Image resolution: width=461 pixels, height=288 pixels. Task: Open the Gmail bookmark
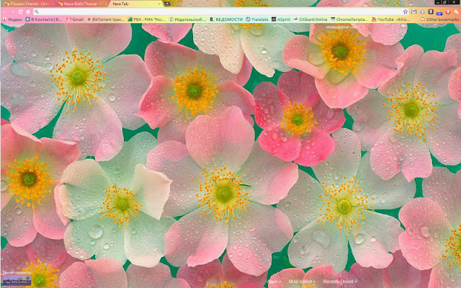click(75, 19)
